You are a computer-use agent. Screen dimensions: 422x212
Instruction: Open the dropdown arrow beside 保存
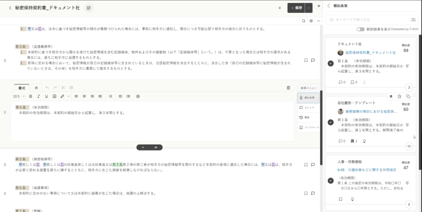point(309,8)
